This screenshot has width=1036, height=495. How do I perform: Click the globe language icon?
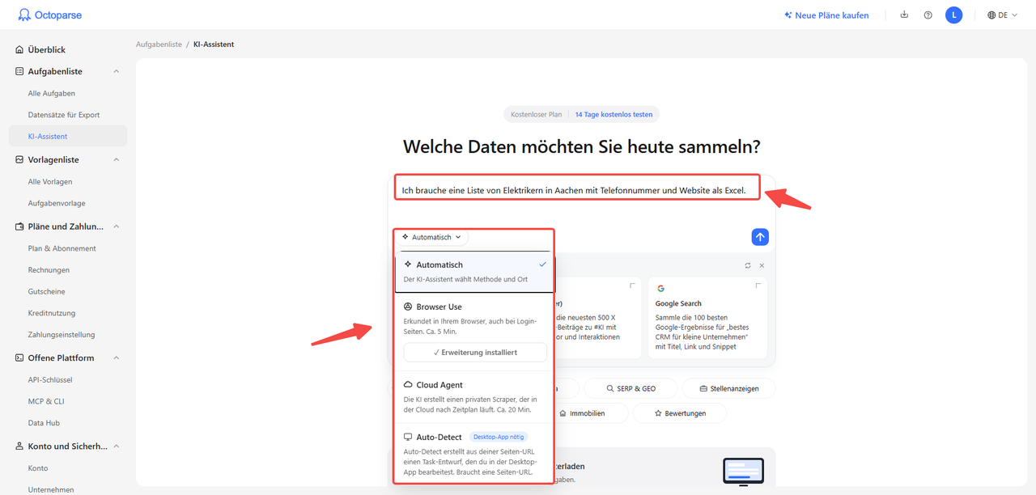(991, 15)
